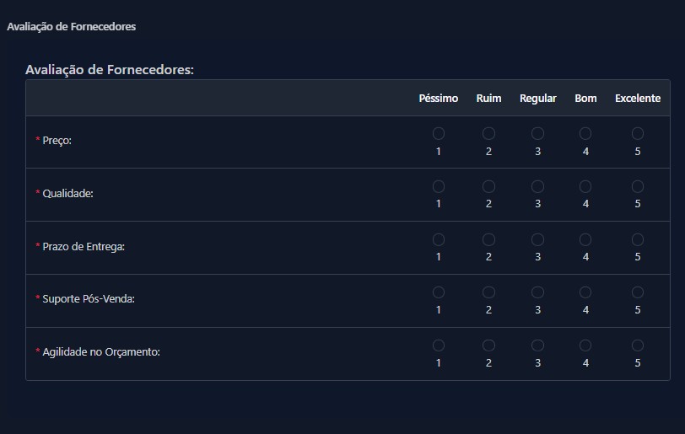Click the Péssimo column header
Image resolution: width=685 pixels, height=434 pixels.
click(x=439, y=99)
